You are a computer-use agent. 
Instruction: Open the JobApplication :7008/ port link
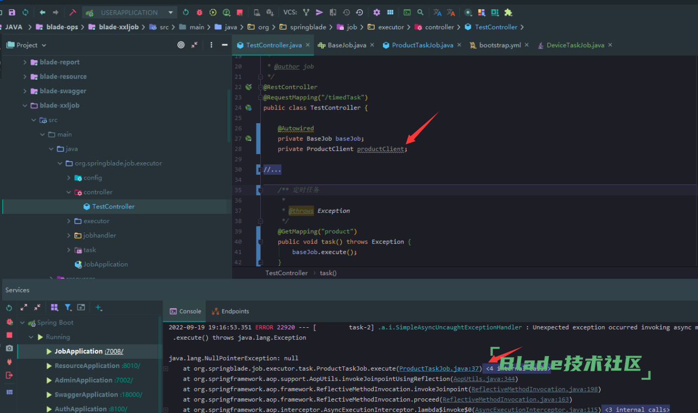tap(114, 352)
